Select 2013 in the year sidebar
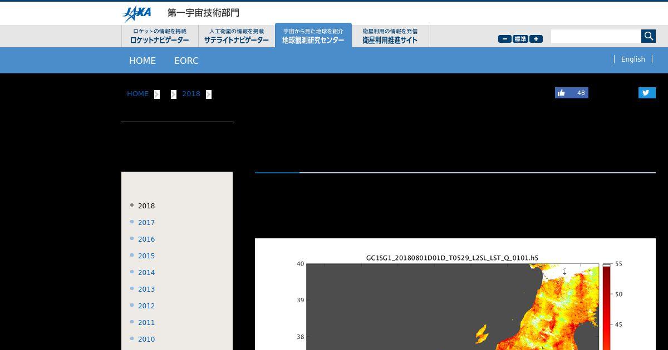Screen dimensions: 668x350 point(146,289)
